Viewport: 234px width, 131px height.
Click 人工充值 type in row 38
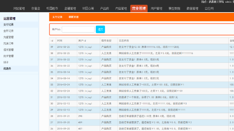(106, 53)
